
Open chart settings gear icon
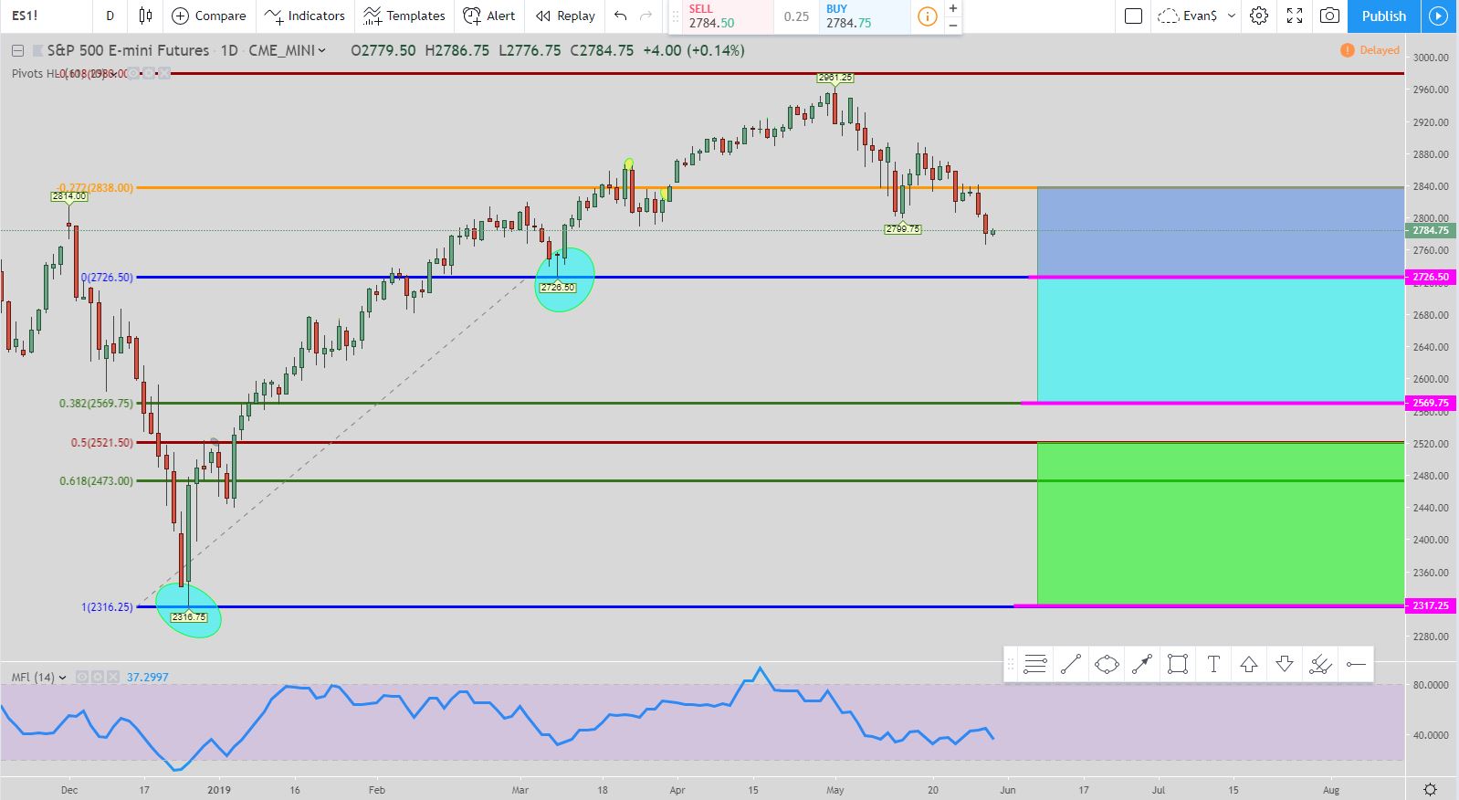coord(1259,16)
